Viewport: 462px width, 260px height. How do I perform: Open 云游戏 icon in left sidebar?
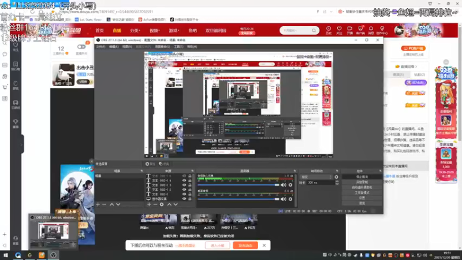pos(16,105)
